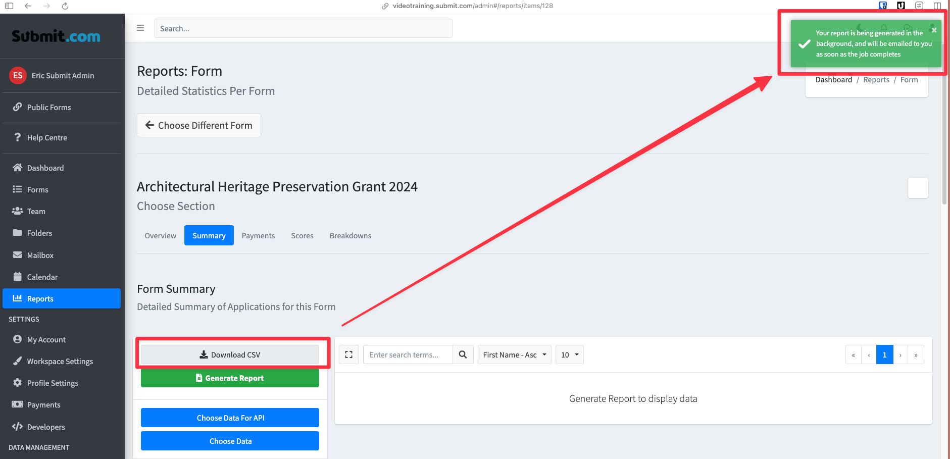Screen dimensions: 950x459
Task: Jump to last page with double-arrow
Action: click(x=916, y=355)
